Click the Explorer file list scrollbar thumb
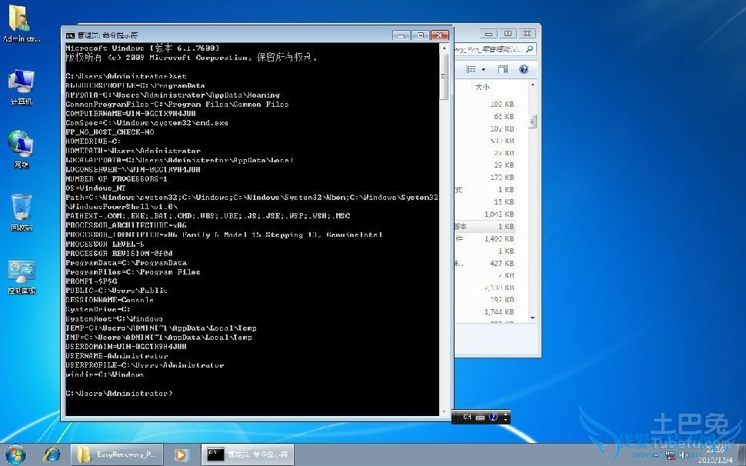This screenshot has width=746, height=466. [532, 121]
